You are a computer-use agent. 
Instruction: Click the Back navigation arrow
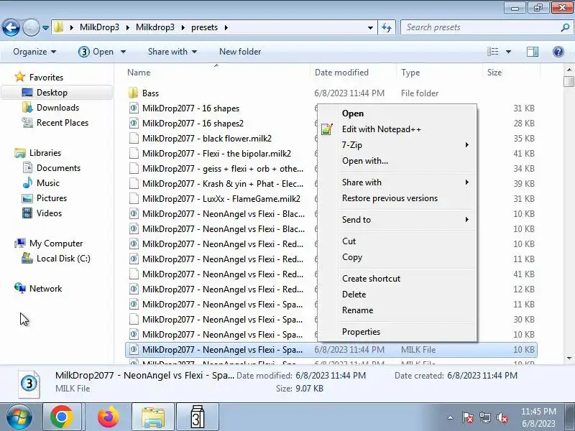pyautogui.click(x=11, y=27)
